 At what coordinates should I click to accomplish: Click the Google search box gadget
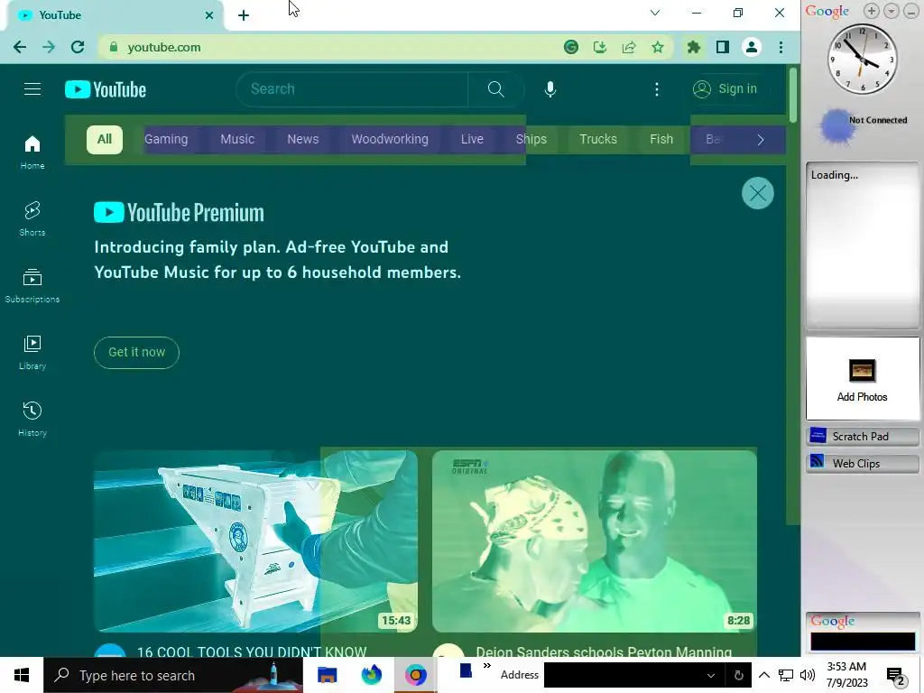tap(863, 642)
